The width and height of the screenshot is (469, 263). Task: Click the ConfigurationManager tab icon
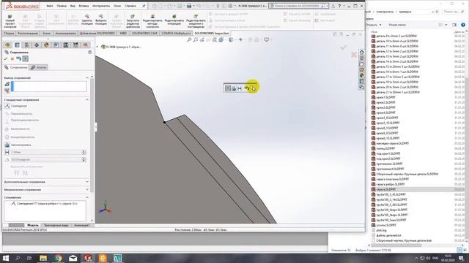pyautogui.click(x=26, y=45)
